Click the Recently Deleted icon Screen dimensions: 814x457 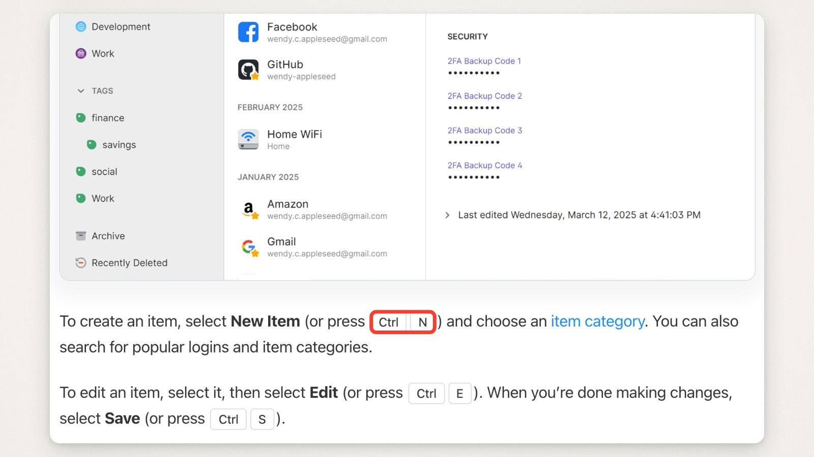[81, 263]
